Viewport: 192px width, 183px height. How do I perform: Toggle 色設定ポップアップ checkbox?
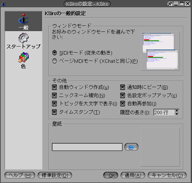[123, 96]
